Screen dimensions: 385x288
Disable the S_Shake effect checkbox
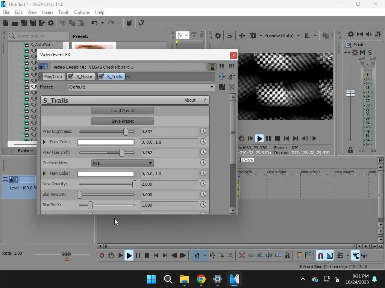tap(70, 76)
